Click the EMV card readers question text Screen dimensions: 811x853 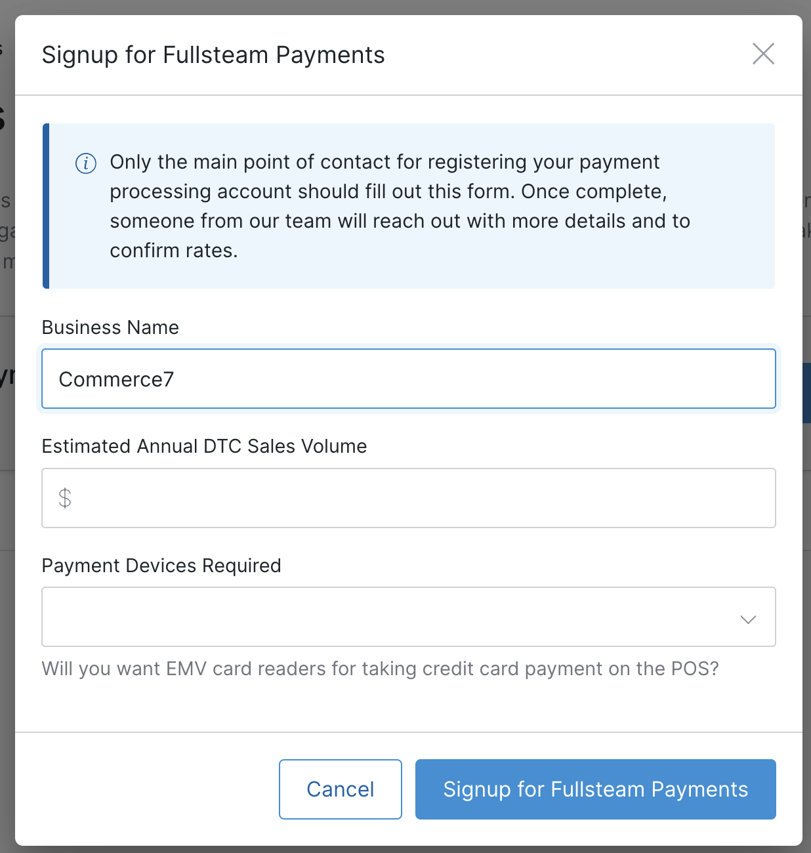(380, 669)
